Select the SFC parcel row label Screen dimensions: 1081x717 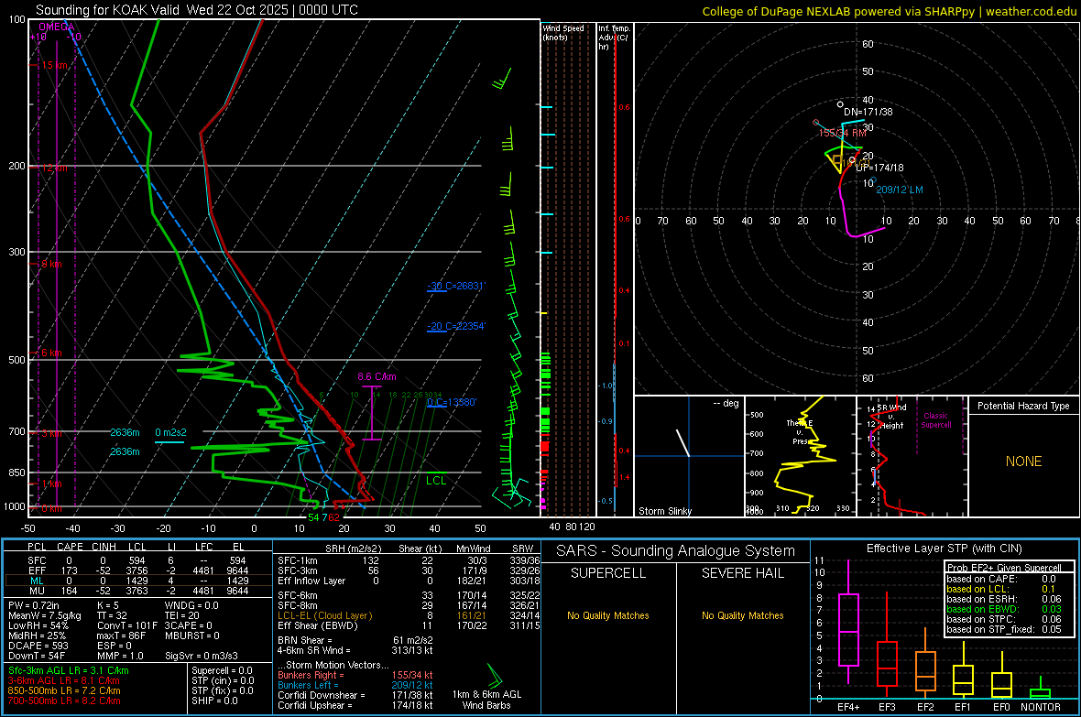tap(37, 560)
